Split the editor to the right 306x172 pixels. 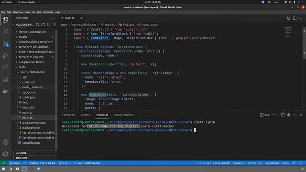pos(295,18)
